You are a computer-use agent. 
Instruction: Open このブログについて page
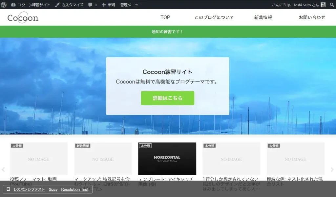tap(214, 17)
